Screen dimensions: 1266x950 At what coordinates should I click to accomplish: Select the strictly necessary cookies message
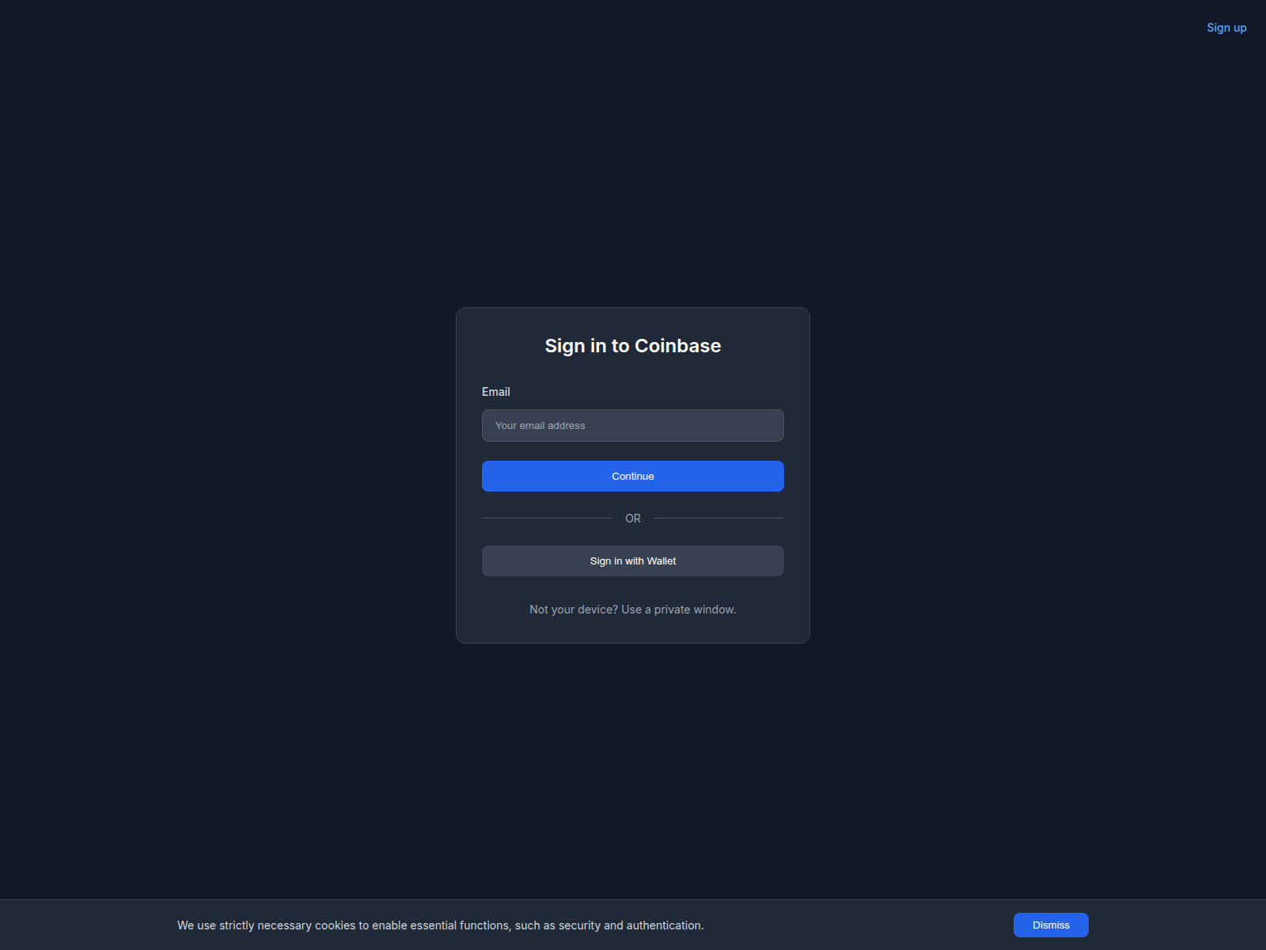(x=441, y=925)
